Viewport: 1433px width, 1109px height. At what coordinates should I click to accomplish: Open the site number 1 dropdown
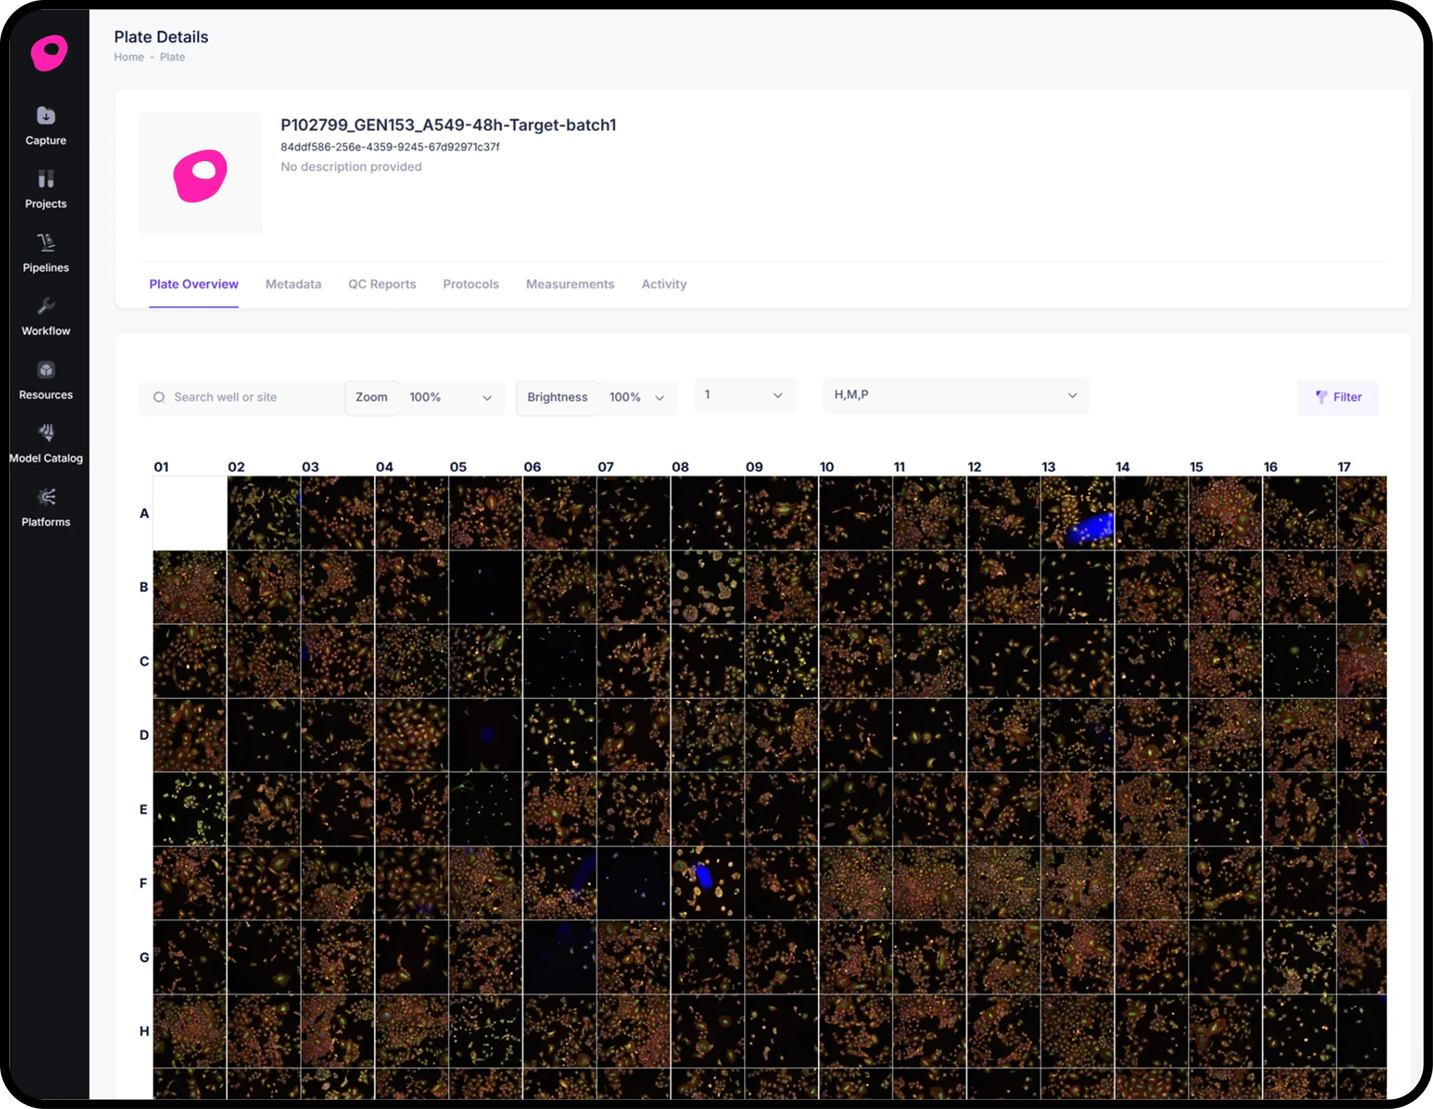pyautogui.click(x=744, y=395)
